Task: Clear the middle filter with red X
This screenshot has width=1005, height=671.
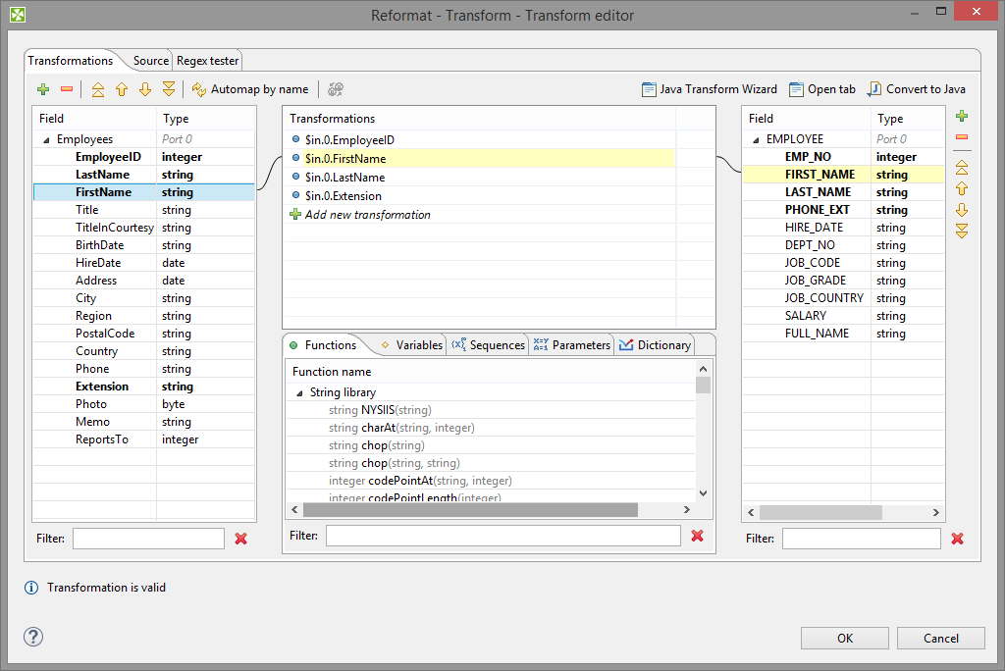Action: 698,536
